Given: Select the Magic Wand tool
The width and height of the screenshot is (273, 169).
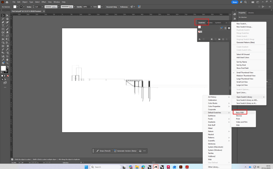Looking at the screenshot, I should coord(3,19).
